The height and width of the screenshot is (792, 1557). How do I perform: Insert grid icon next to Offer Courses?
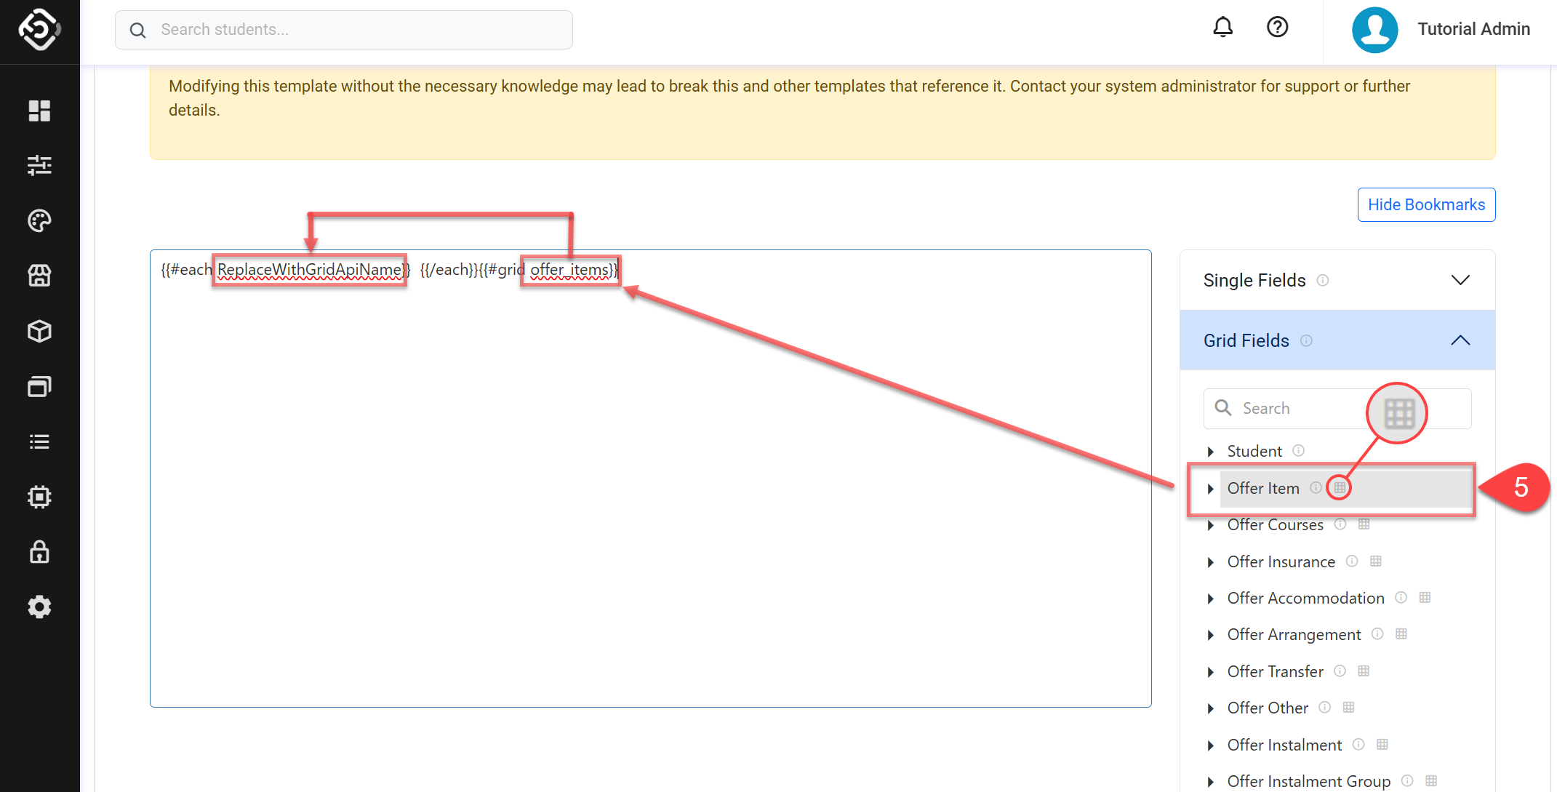1364,524
